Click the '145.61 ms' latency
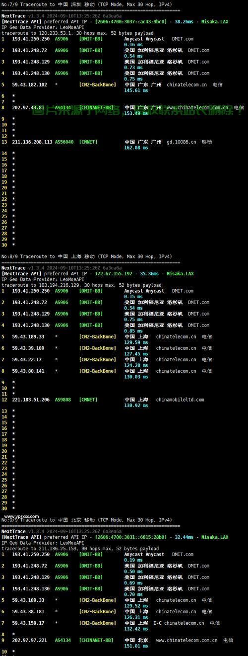The width and height of the screenshot is (248, 656). click(135, 90)
